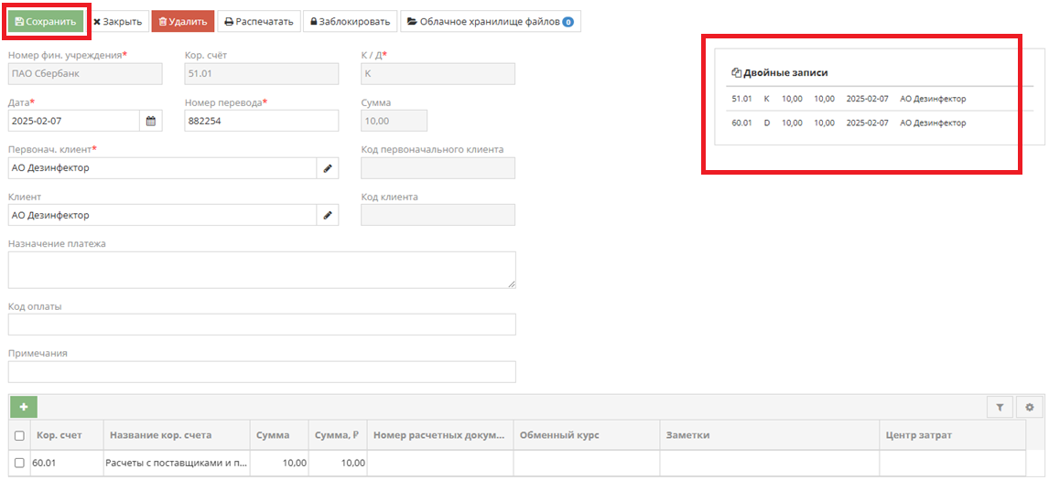The height and width of the screenshot is (480, 1049).
Task: Click the Номер перевода field with 882254
Action: pos(262,121)
